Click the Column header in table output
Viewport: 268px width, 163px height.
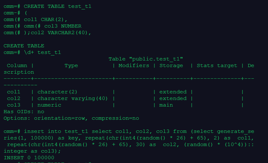[x=17, y=66]
